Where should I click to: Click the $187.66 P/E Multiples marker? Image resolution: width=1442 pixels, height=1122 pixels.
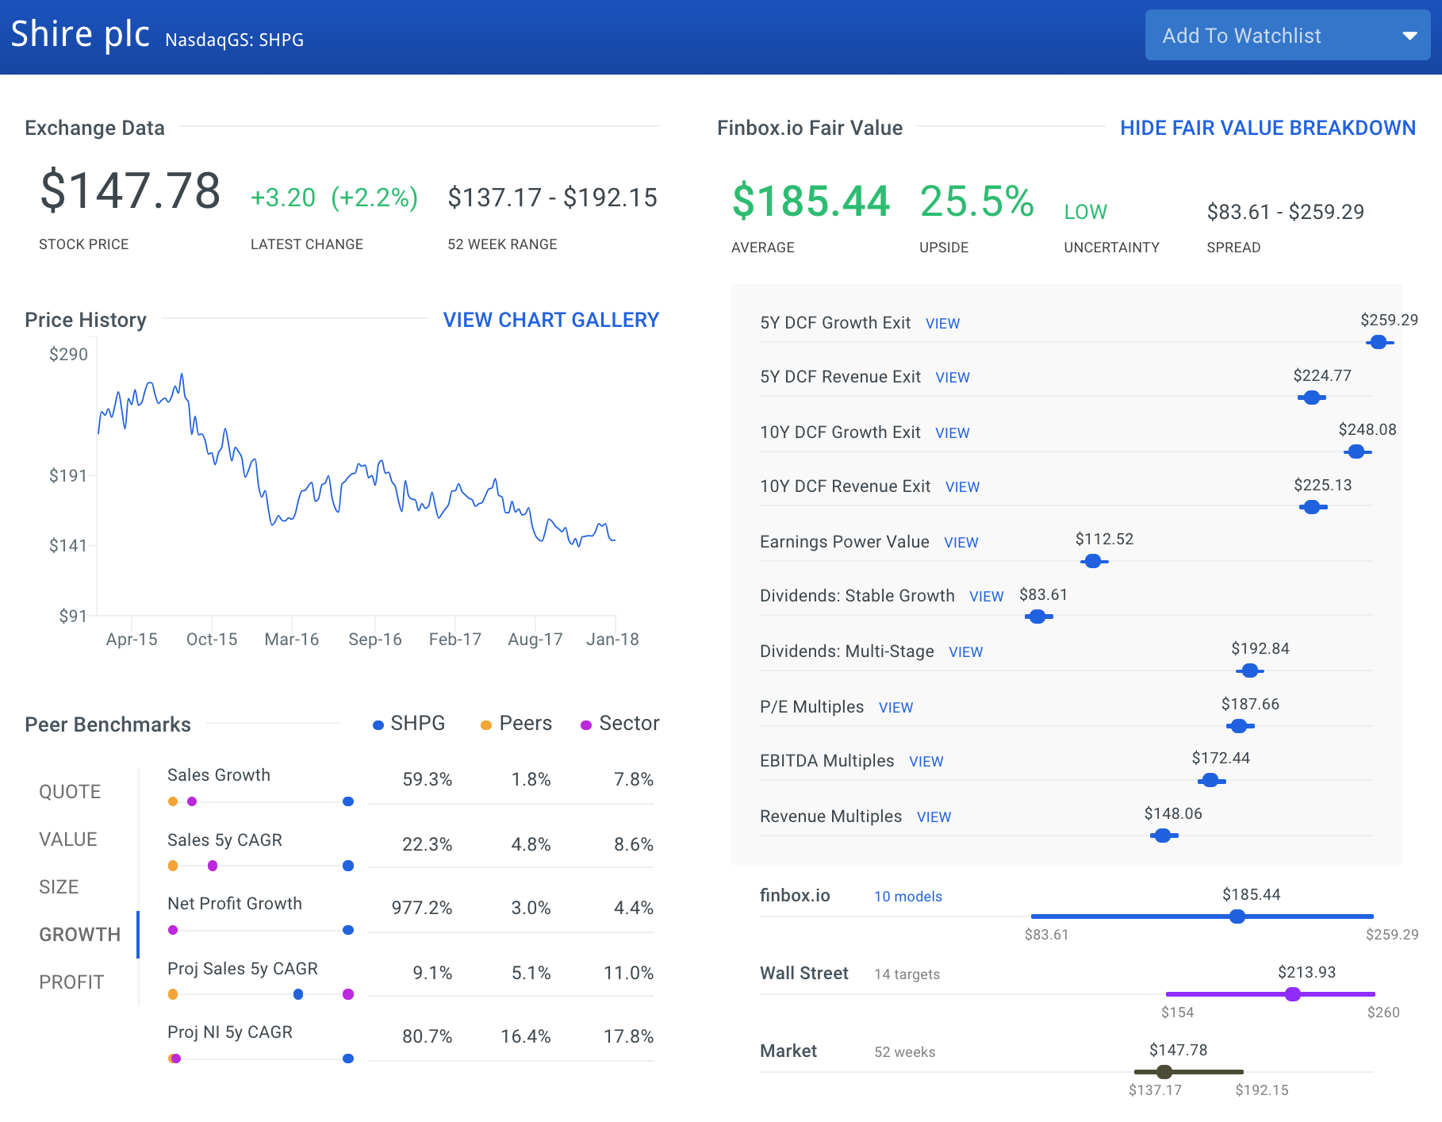1239,725
